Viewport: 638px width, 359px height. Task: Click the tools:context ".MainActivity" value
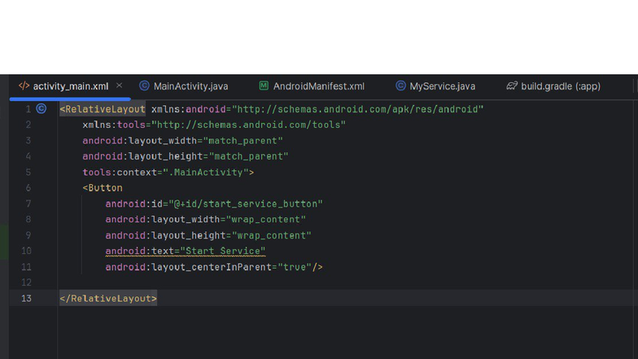point(206,173)
